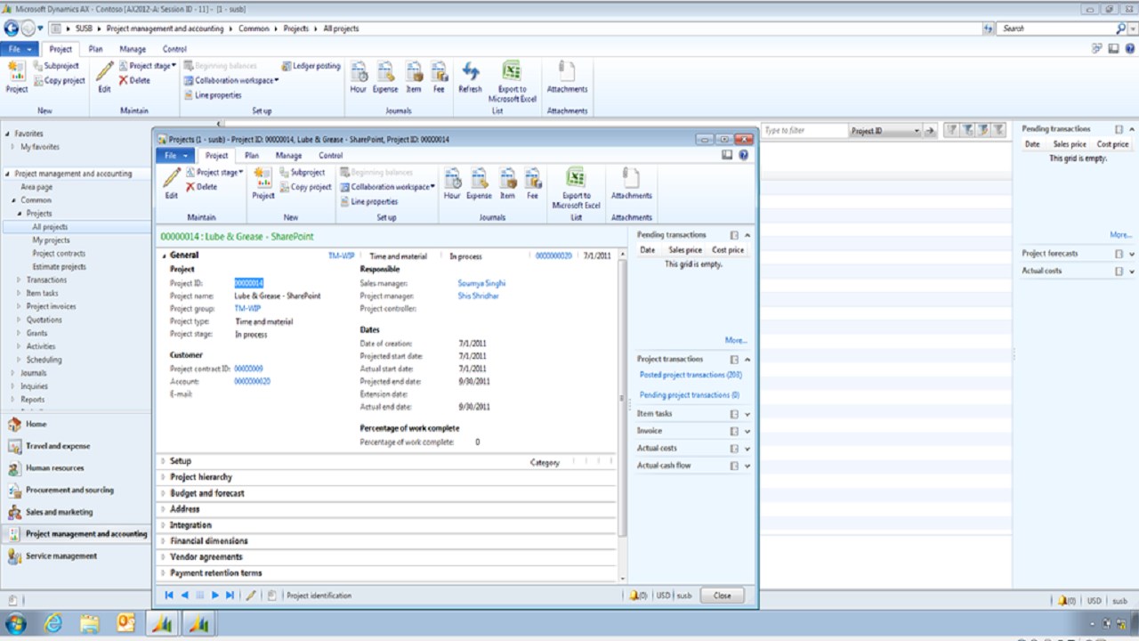Click Copy project in Projects dialog ribbon
The image size is (1139, 641).
point(305,187)
